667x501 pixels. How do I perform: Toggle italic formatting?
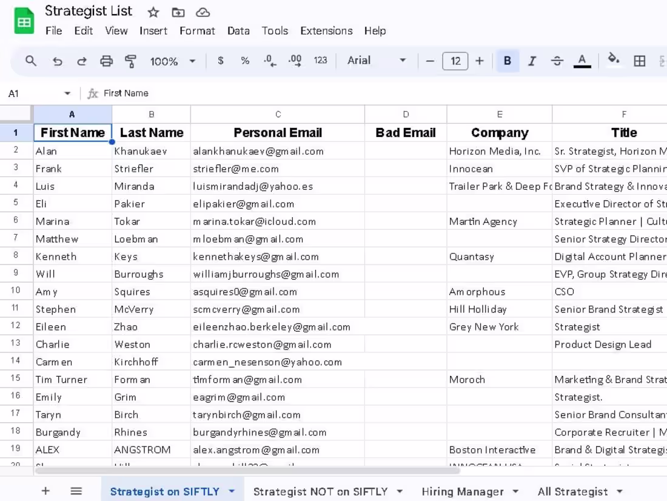(532, 61)
